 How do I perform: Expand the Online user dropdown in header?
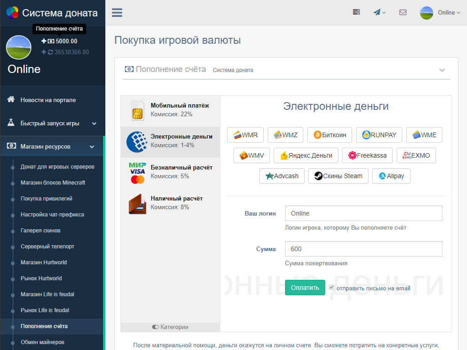coord(441,13)
